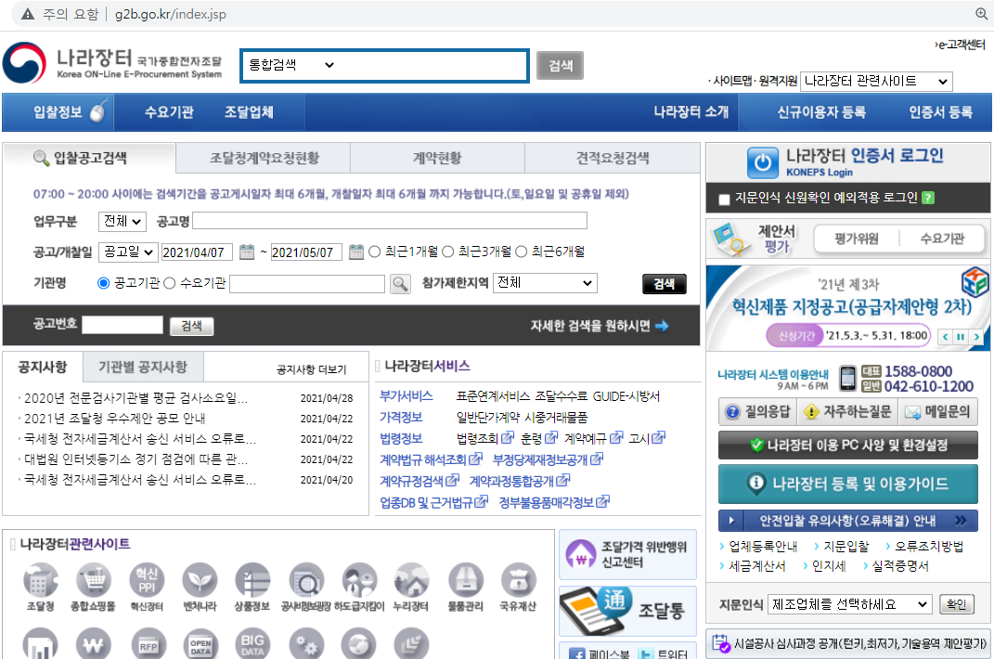Viewport: 994px width, 659px height.
Task: Click the browser zoom magnifier icon
Action: coord(981,13)
